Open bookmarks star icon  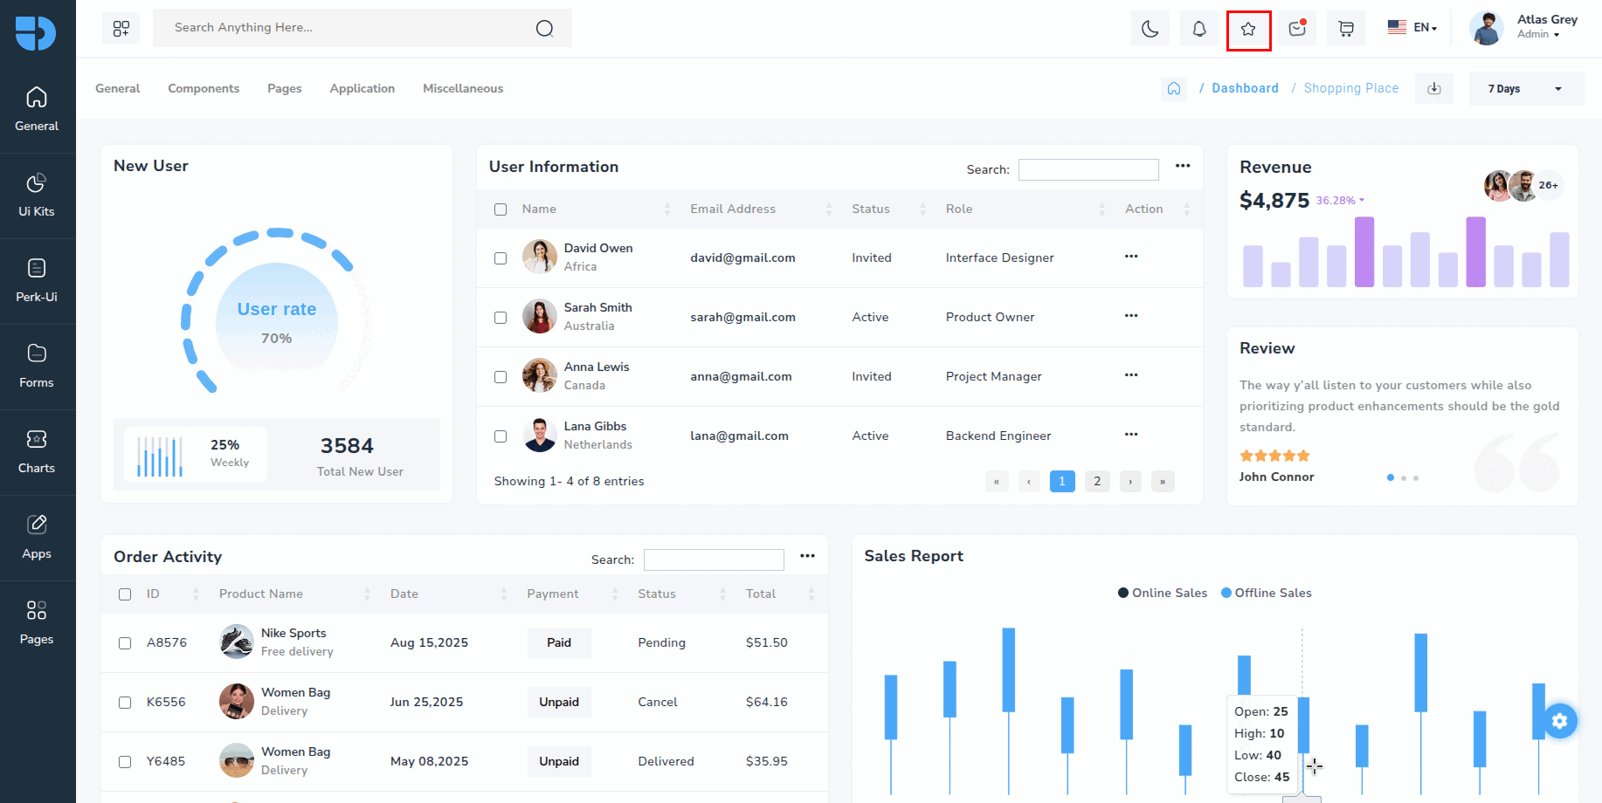pyautogui.click(x=1248, y=29)
